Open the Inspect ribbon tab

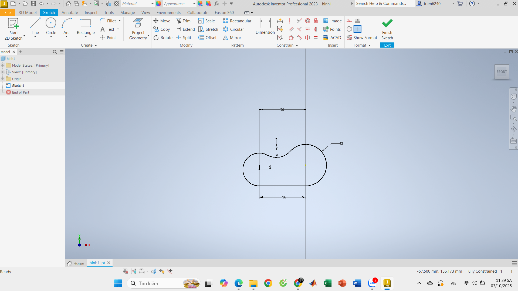91,13
